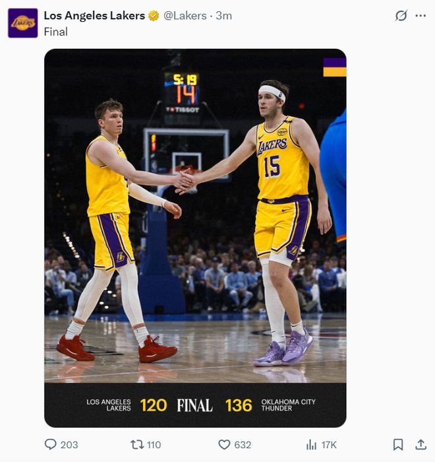
Task: Click the 110 reposts count
Action: point(154,445)
